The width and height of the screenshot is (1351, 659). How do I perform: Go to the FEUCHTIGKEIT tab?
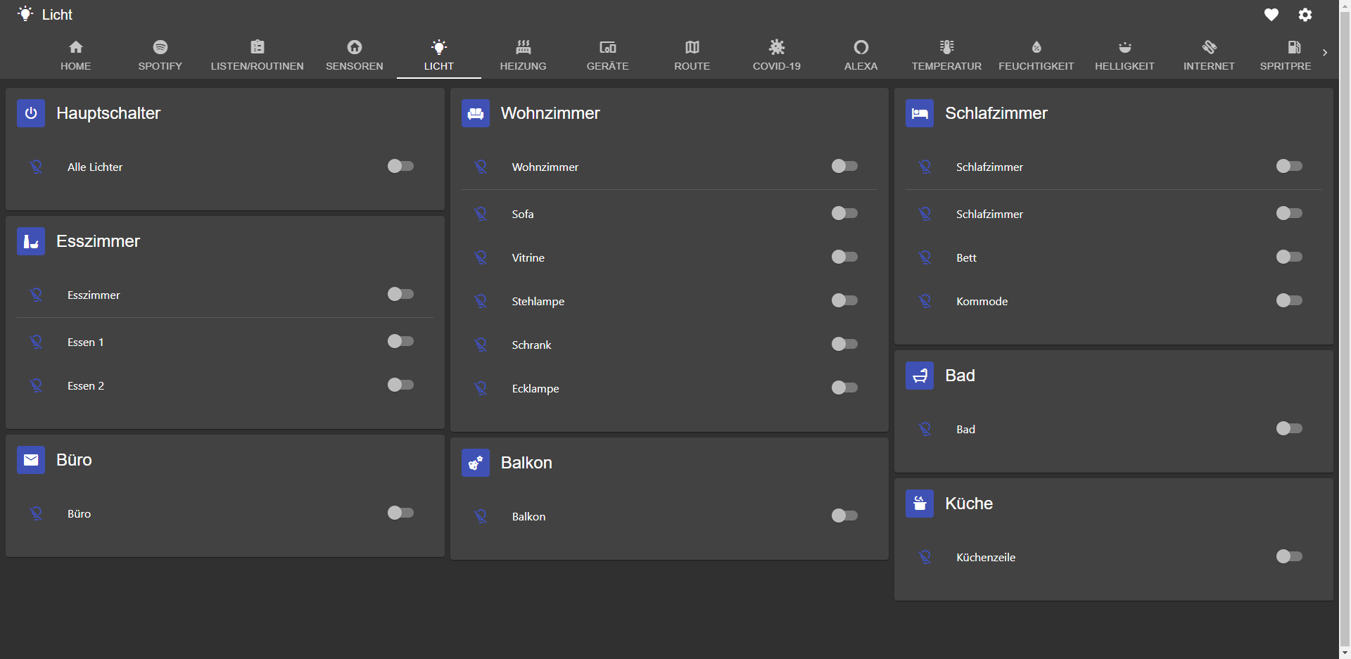[x=1036, y=56]
